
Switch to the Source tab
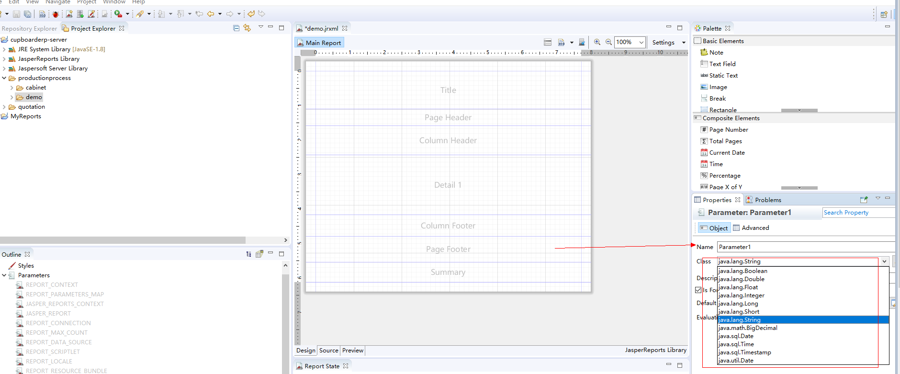329,351
